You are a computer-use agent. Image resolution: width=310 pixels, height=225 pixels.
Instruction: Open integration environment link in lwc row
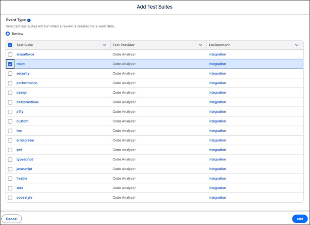coord(217,131)
